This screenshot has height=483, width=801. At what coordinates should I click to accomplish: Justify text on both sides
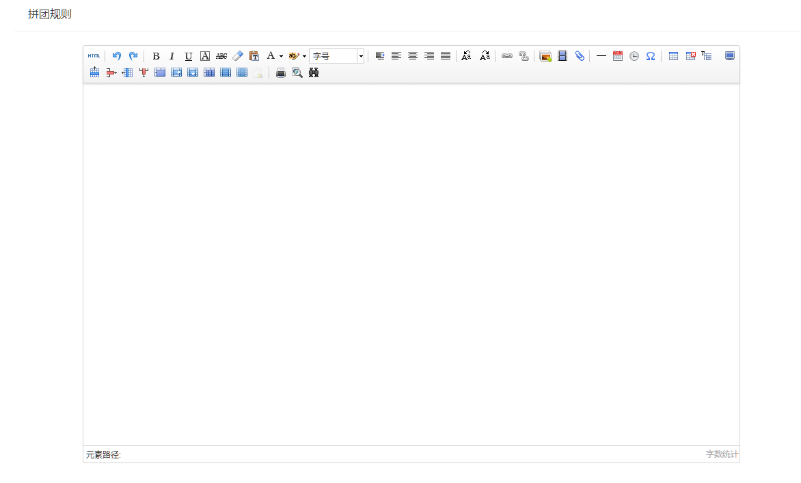tap(446, 56)
